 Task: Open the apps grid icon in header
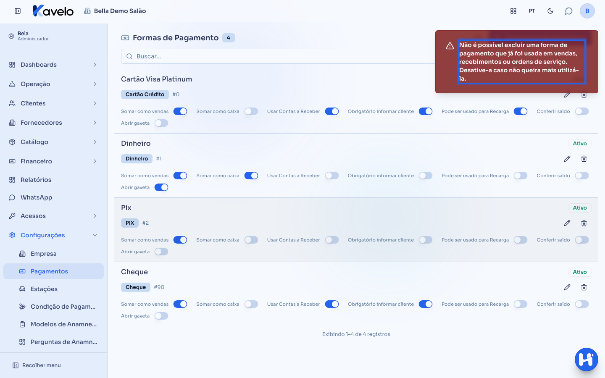(x=513, y=11)
